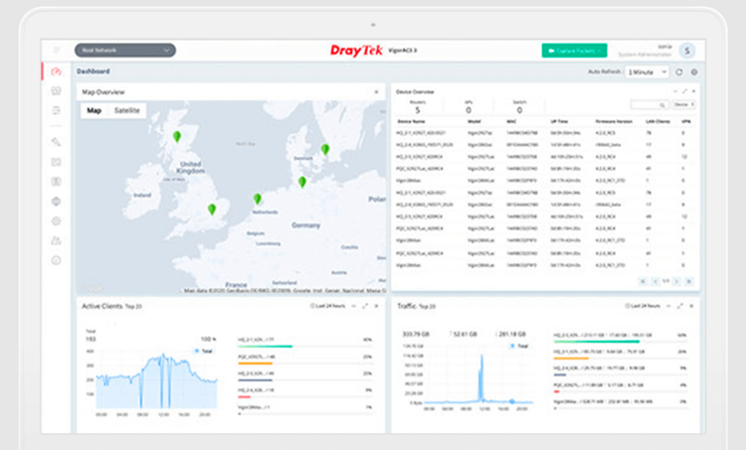Viewport: 746px width, 450px height.
Task: Click search magnifier in Device Overview
Action: (661, 105)
